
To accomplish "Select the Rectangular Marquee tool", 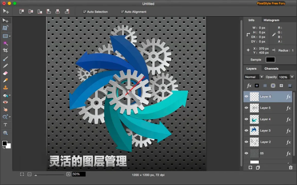I will 5,36.
